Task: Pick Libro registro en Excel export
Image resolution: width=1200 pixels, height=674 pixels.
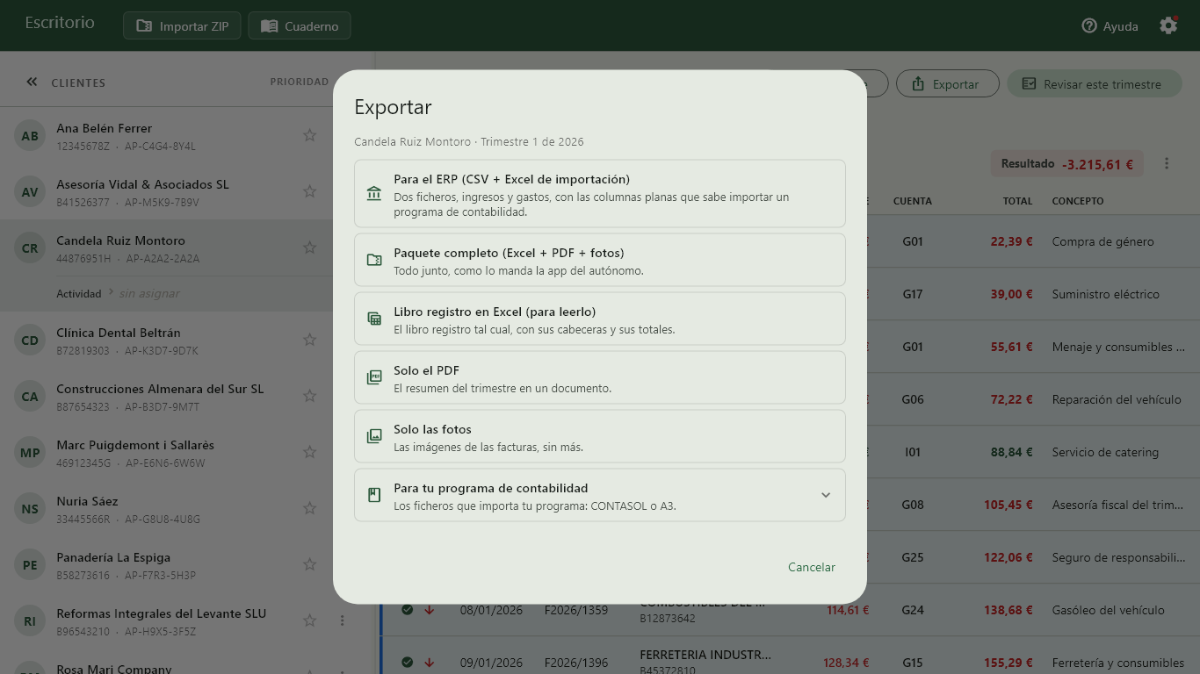Action: (x=600, y=319)
